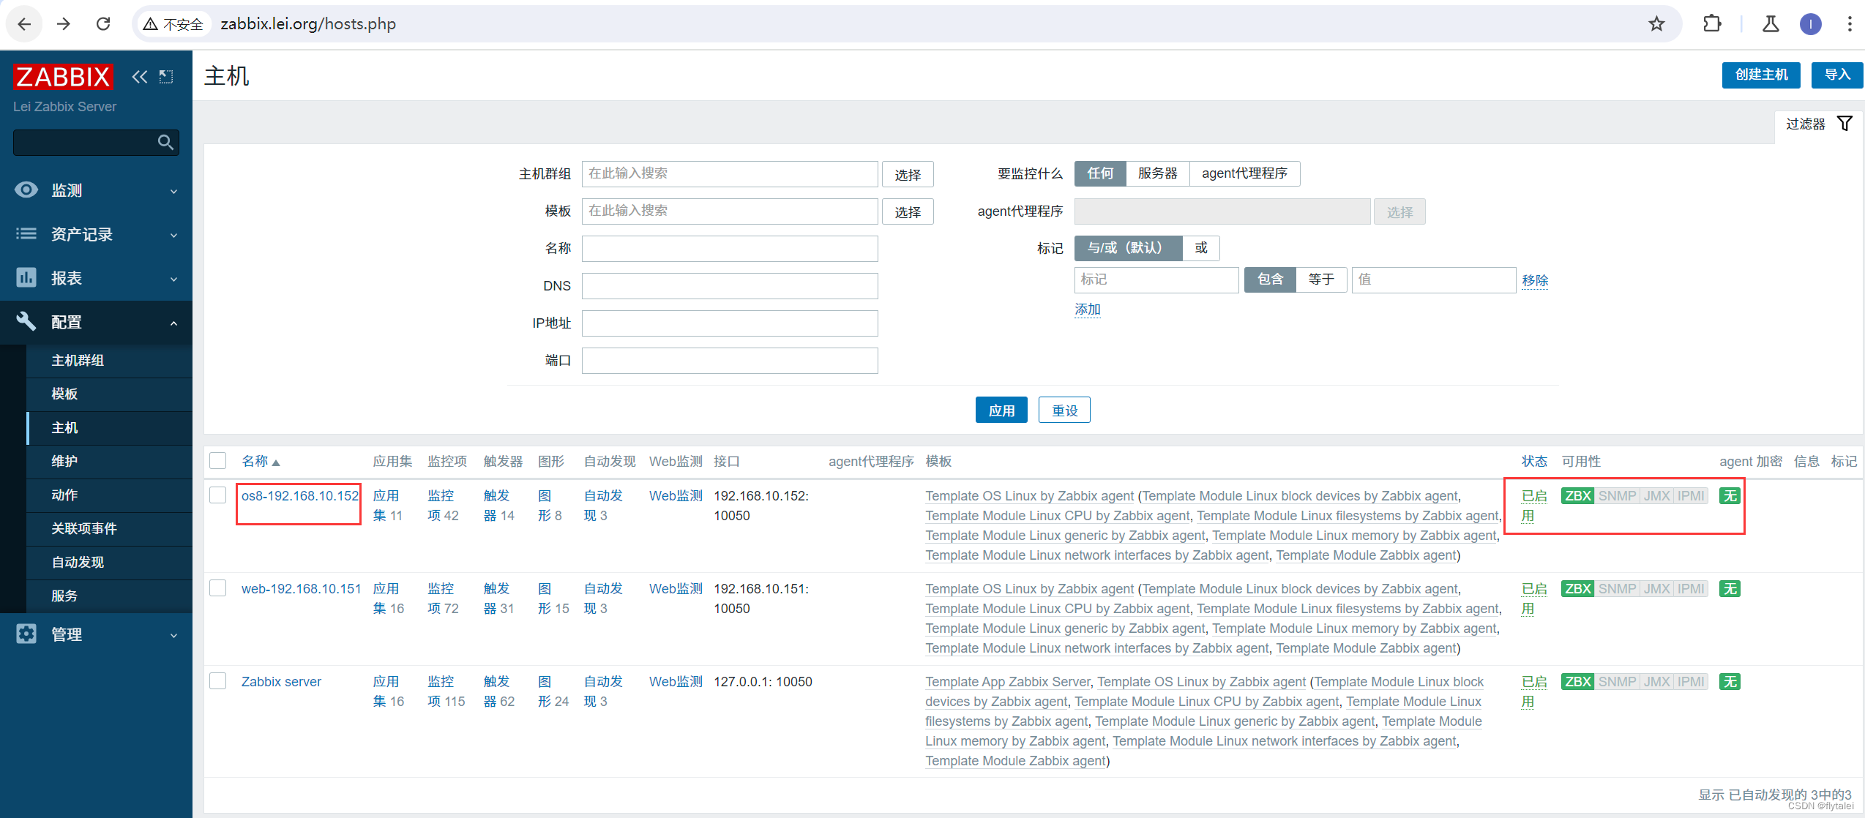
Task: Tick the select-all hosts checkbox in header
Action: [x=217, y=461]
